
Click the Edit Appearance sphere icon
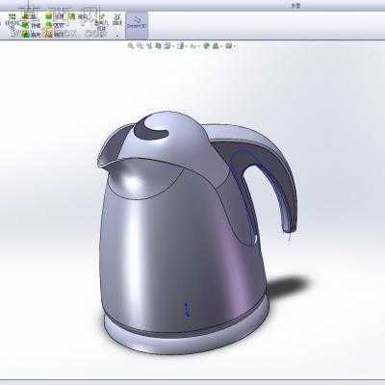click(206, 46)
